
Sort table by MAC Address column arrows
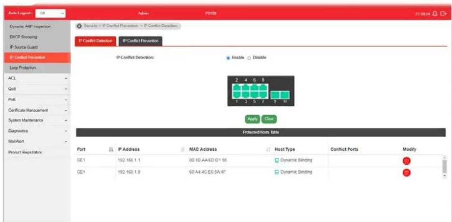tap(268, 149)
